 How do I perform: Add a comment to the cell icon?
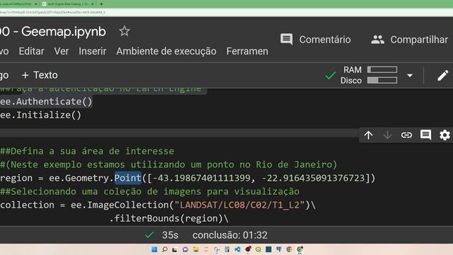pyautogui.click(x=425, y=135)
